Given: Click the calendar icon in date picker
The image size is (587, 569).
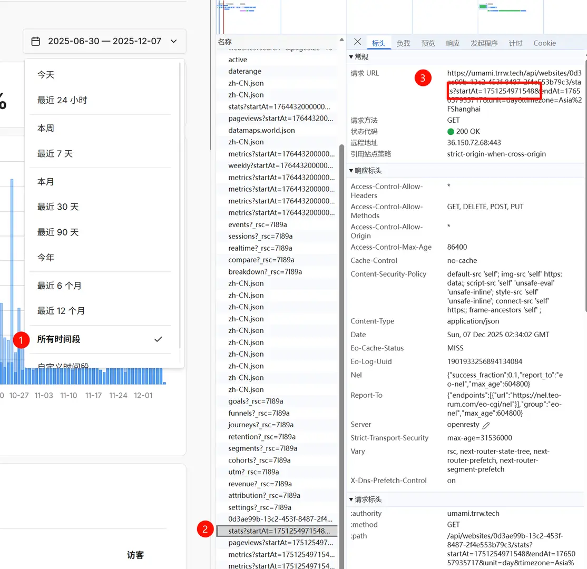Looking at the screenshot, I should (x=36, y=41).
